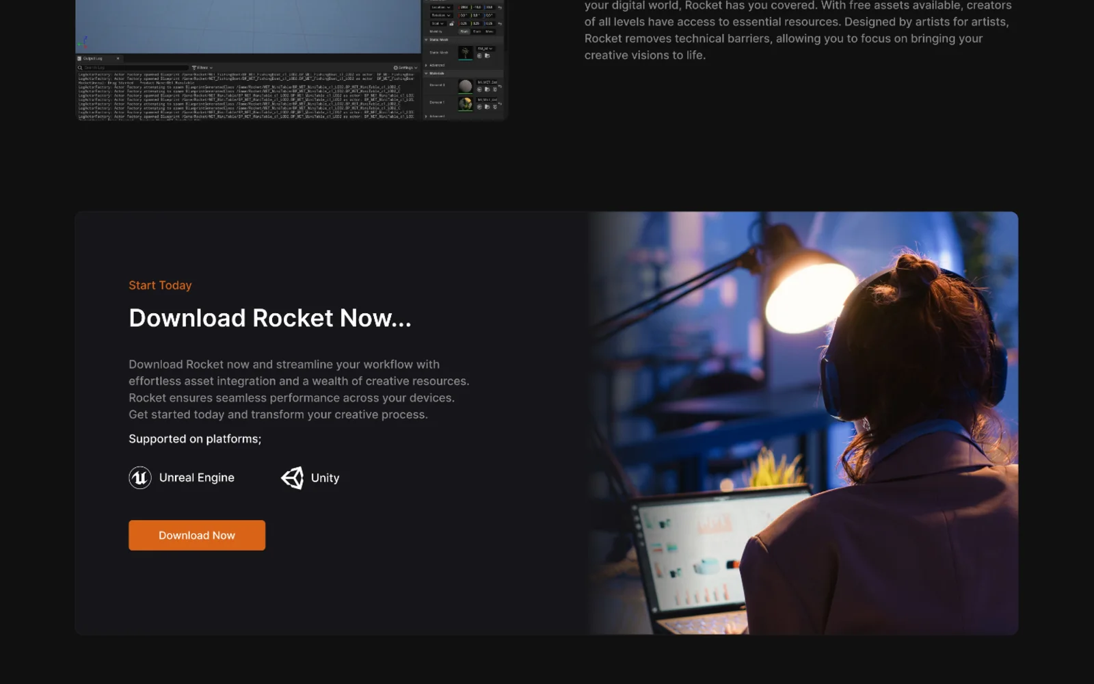Click the Search Log input field
Screen dimensions: 1094x684
click(x=134, y=68)
